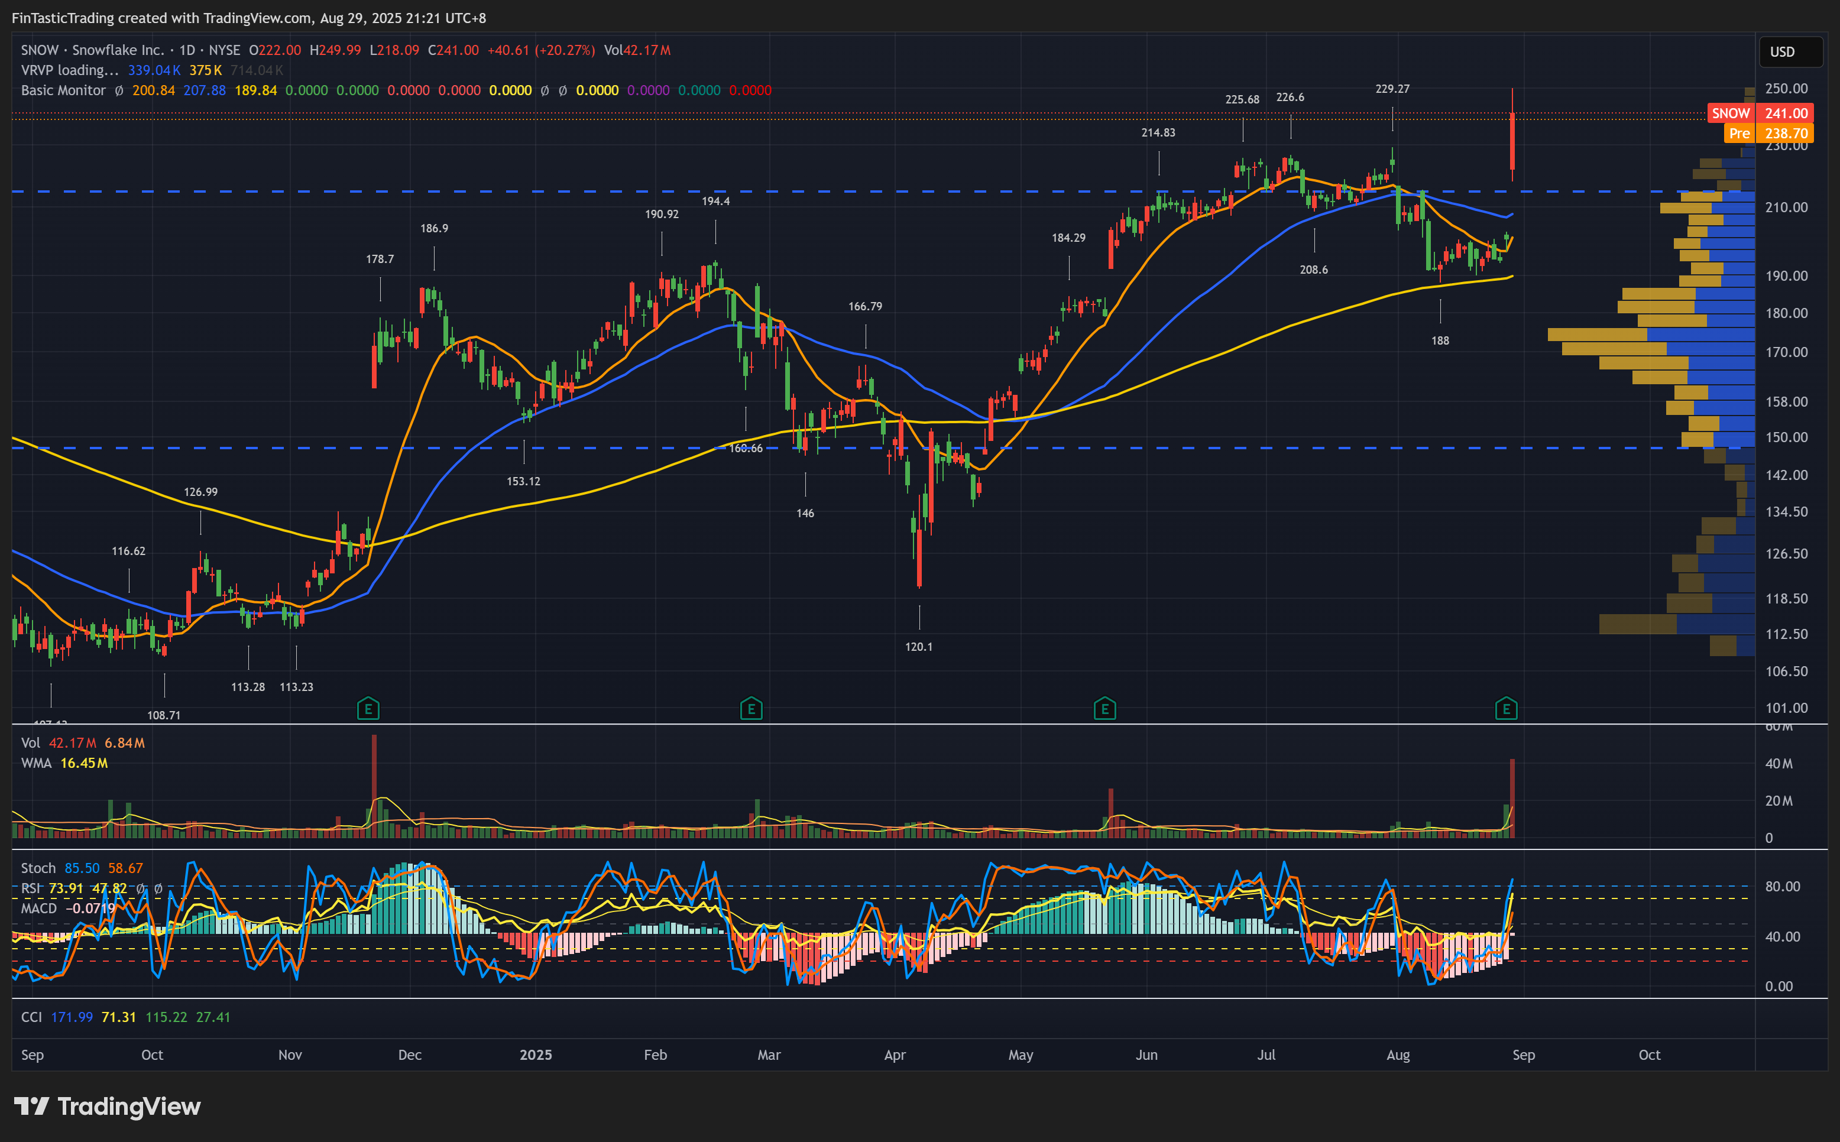Click the Stoch indicator label
Image resolution: width=1840 pixels, height=1142 pixels.
click(x=38, y=868)
